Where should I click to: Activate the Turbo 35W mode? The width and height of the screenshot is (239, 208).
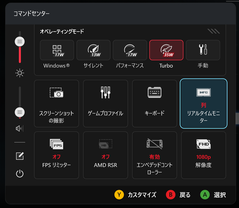(166, 50)
